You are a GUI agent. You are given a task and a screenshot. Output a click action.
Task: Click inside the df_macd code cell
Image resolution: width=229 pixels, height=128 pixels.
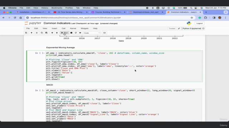(x=123, y=105)
